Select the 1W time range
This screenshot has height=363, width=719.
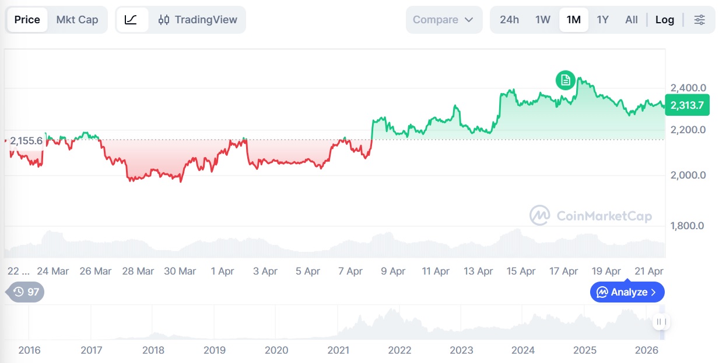coord(543,20)
